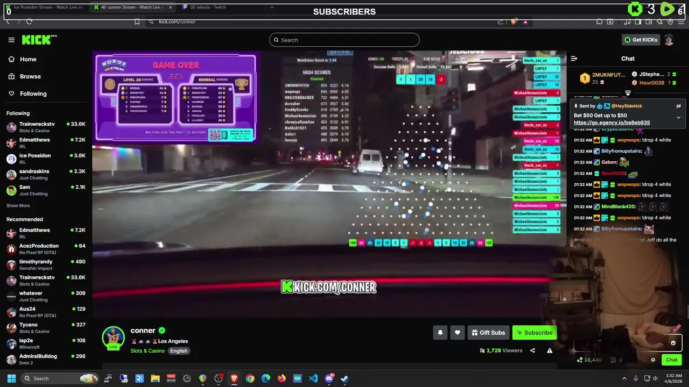Report stream with warning icon
This screenshot has height=387, width=689.
[x=550, y=350]
